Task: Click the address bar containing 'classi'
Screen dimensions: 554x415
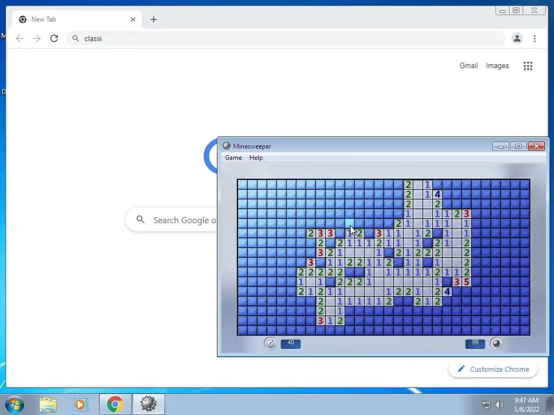Action: click(x=285, y=38)
